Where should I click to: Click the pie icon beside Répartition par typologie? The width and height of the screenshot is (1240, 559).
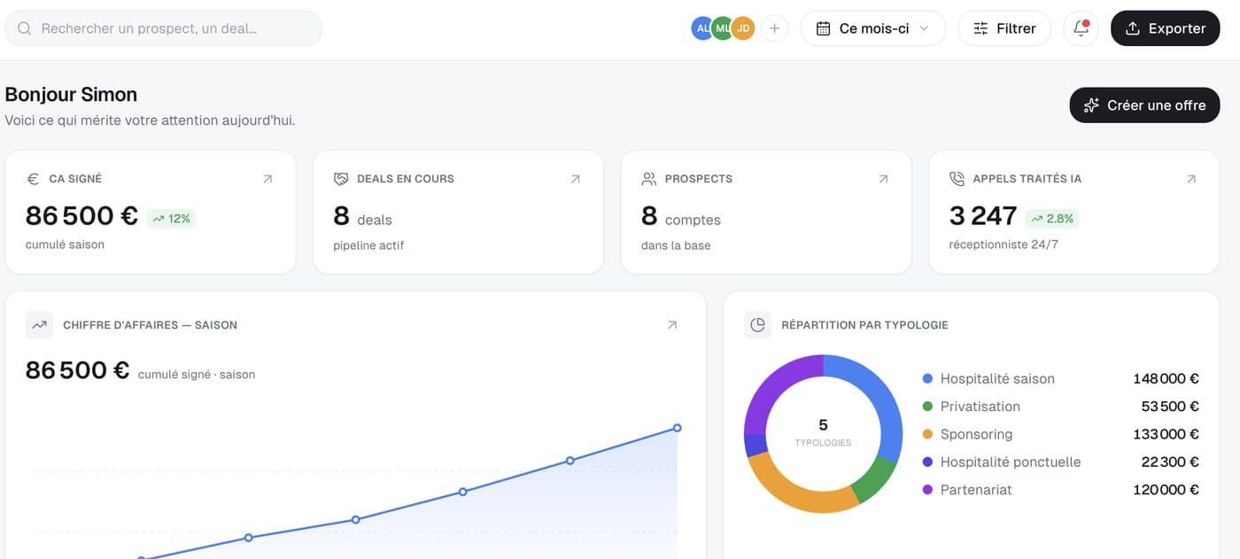pos(757,325)
